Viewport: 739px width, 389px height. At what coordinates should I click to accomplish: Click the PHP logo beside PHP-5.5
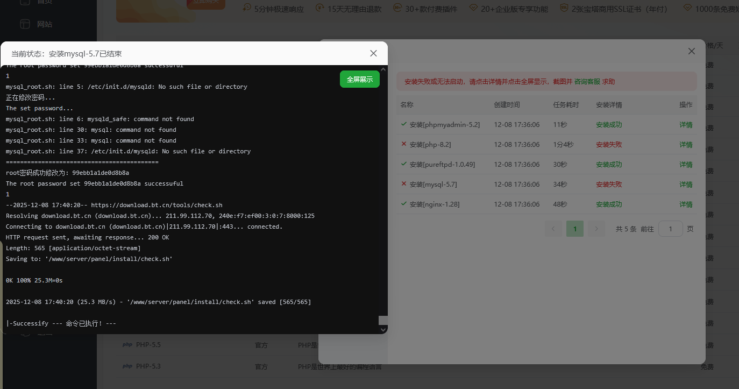pyautogui.click(x=127, y=344)
